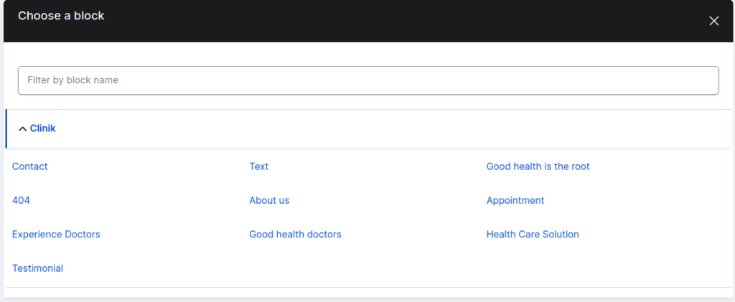Select the Experience Doctors block
Image resolution: width=735 pixels, height=302 pixels.
56,235
